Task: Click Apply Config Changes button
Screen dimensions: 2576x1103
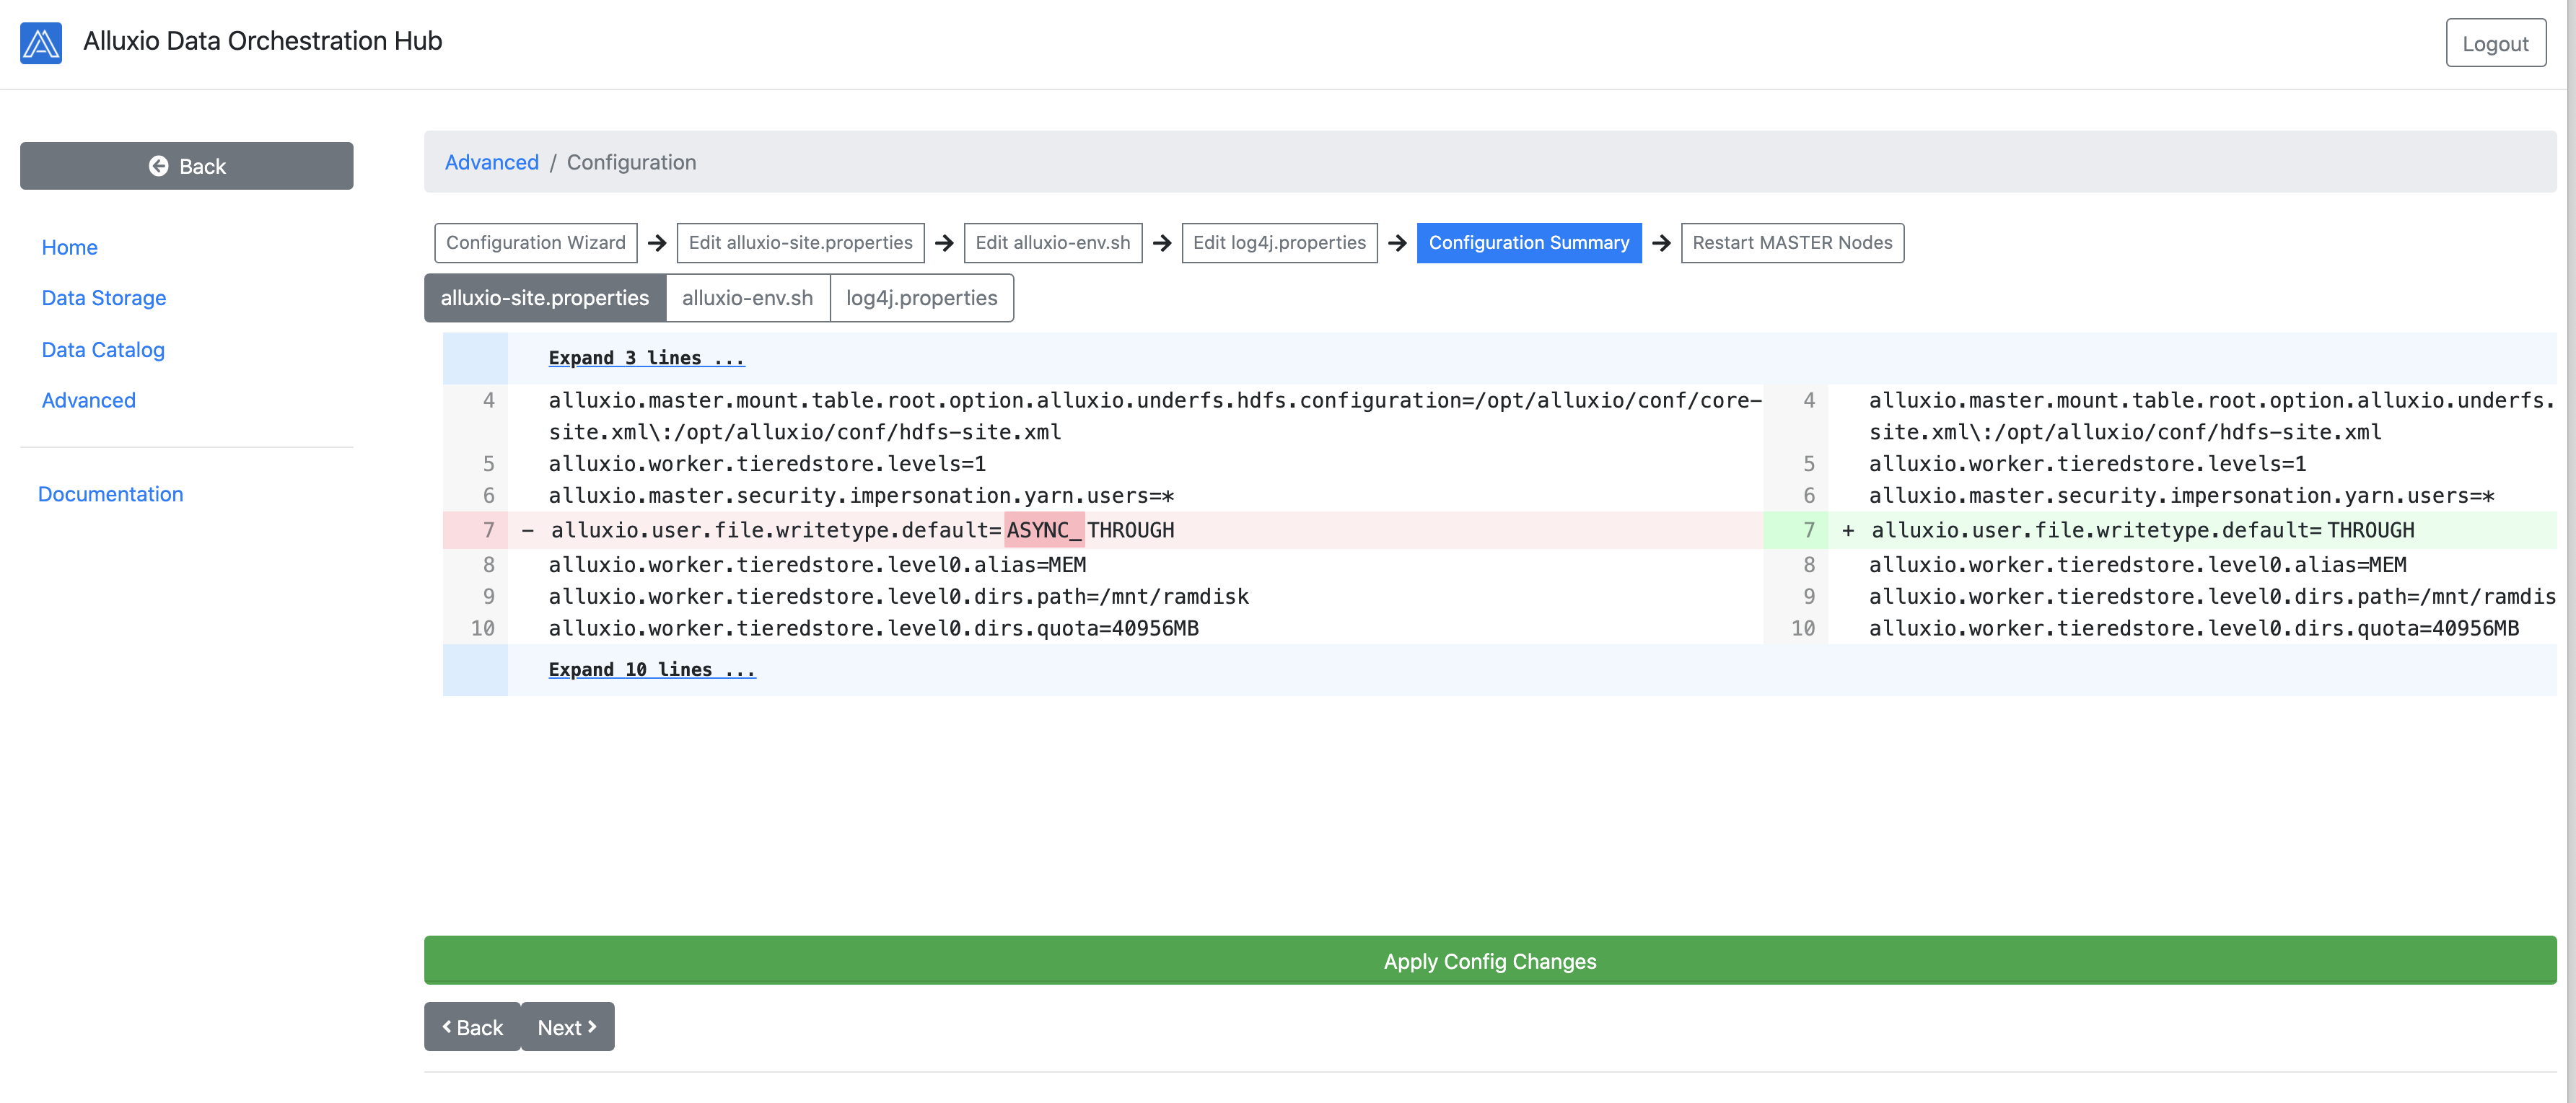Action: pyautogui.click(x=1490, y=961)
